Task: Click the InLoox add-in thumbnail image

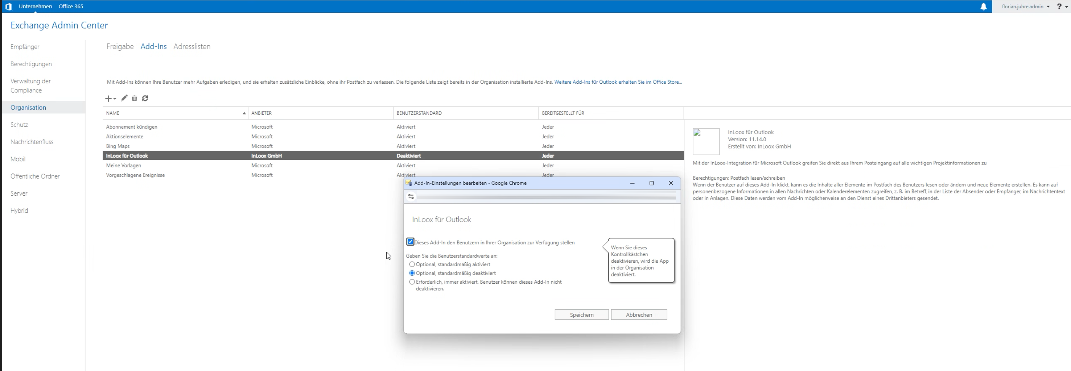Action: point(706,141)
